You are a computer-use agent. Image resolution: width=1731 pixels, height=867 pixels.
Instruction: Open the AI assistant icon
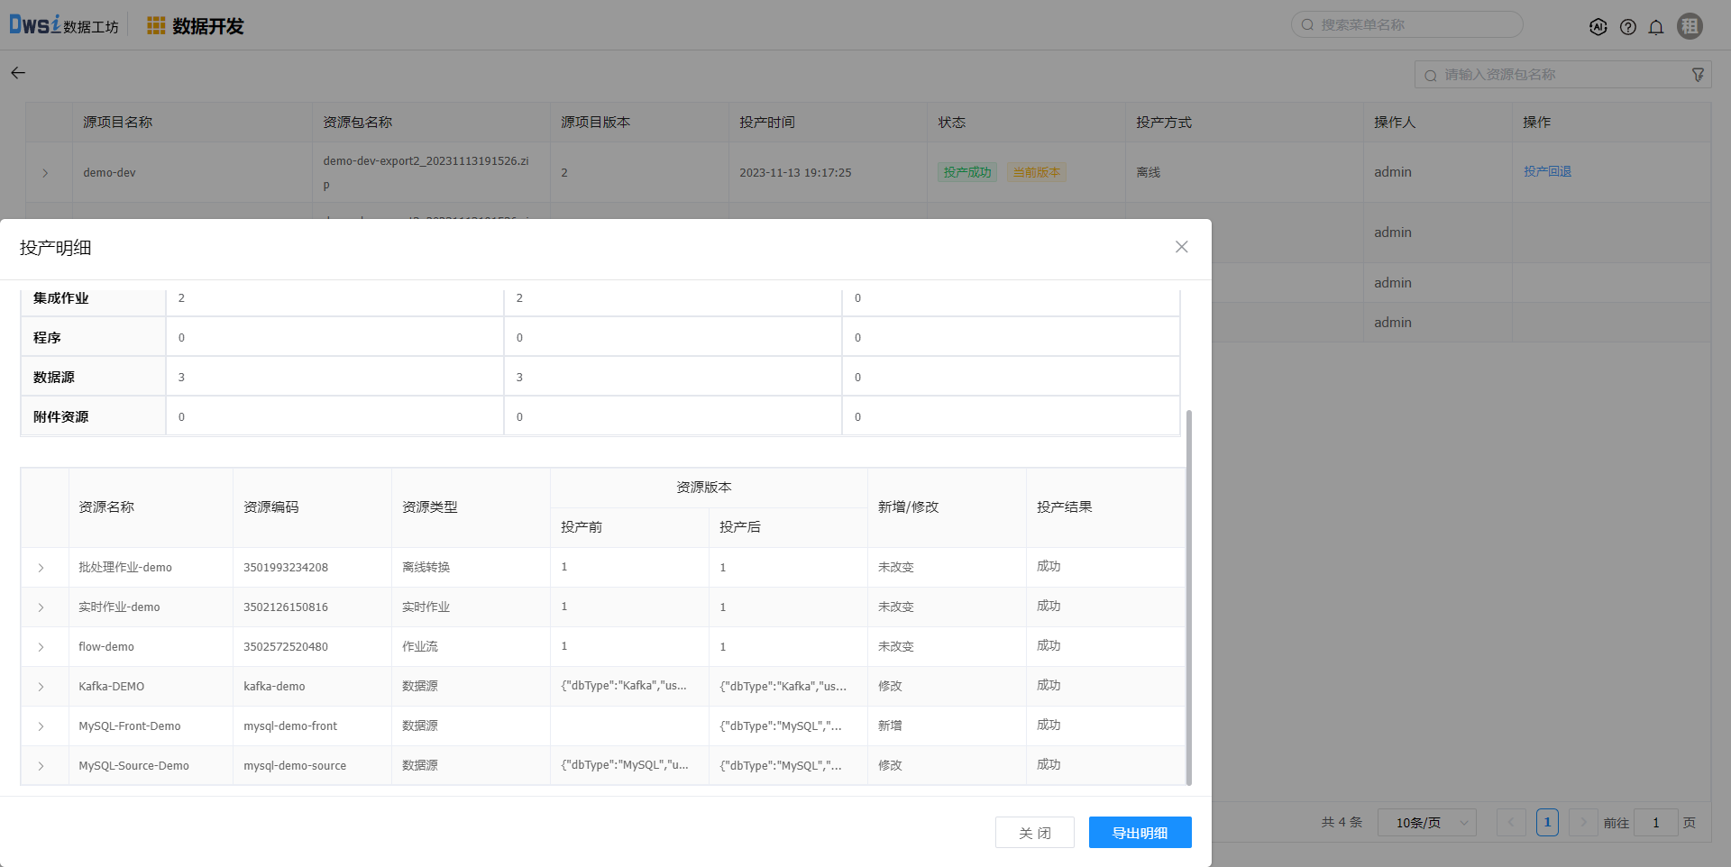1598,27
